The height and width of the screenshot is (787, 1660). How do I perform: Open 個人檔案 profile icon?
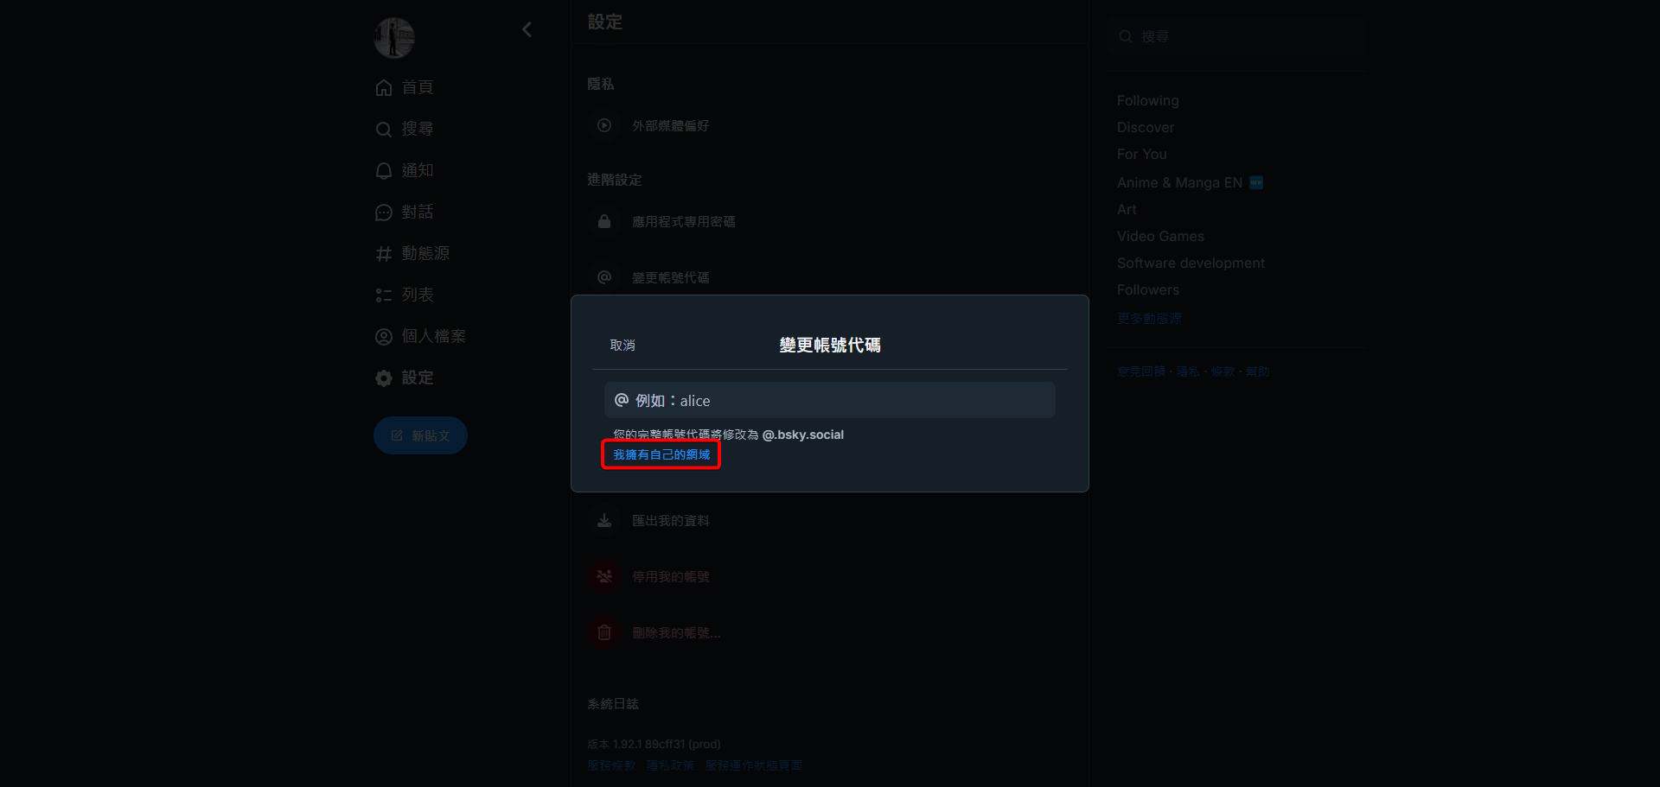pos(384,336)
